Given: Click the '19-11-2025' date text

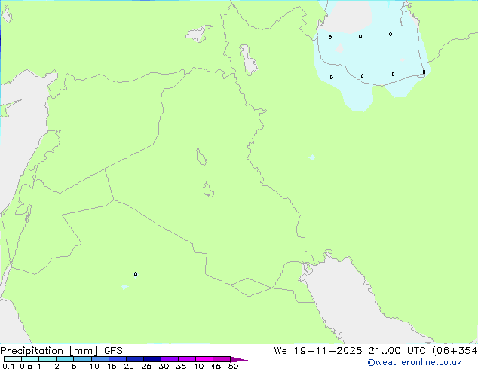Looking at the screenshot, I should pyautogui.click(x=328, y=351).
